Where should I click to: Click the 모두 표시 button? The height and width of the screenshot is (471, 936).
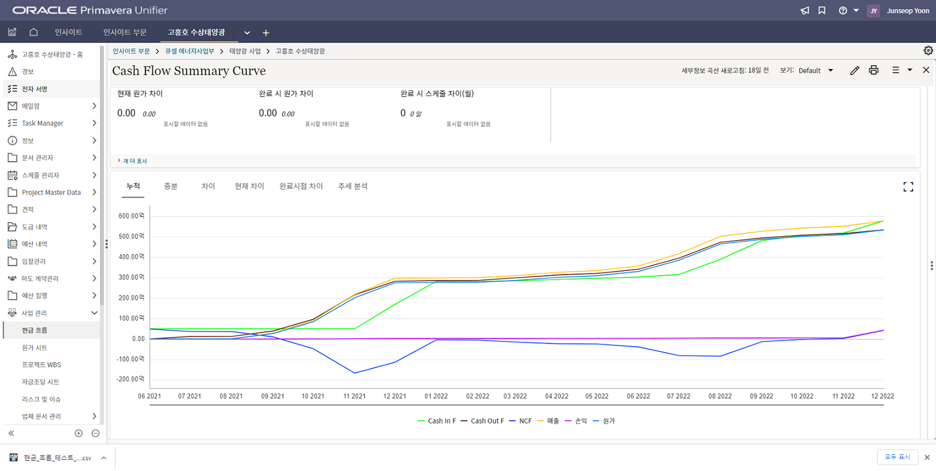pyautogui.click(x=898, y=457)
